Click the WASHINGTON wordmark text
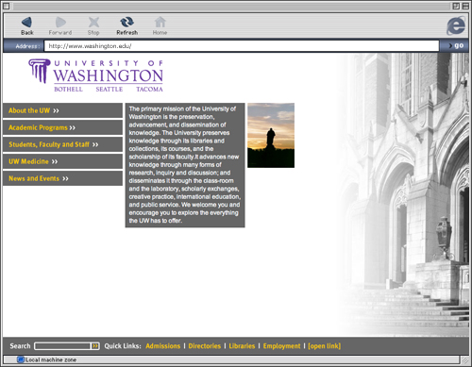This screenshot has height=367, width=472. [108, 75]
